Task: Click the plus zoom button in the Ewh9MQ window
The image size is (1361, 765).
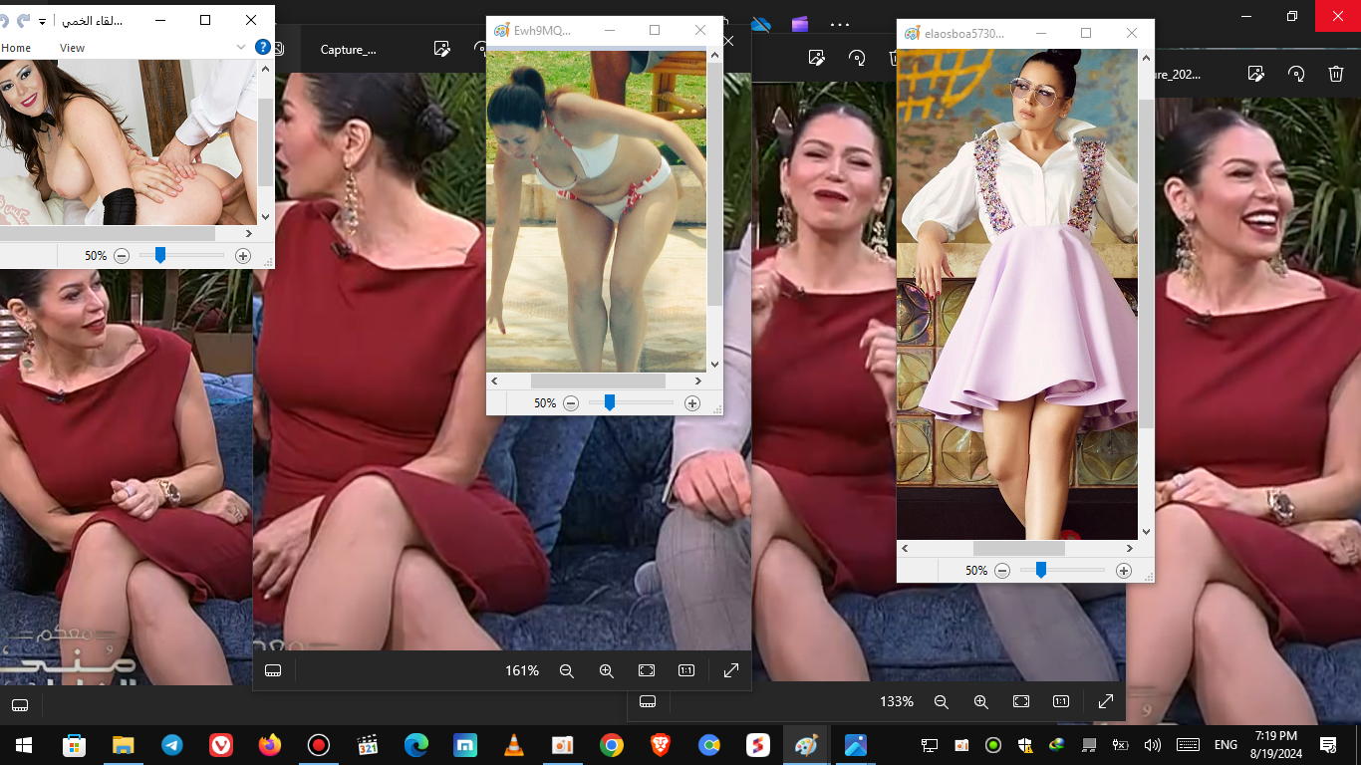Action: (x=692, y=403)
